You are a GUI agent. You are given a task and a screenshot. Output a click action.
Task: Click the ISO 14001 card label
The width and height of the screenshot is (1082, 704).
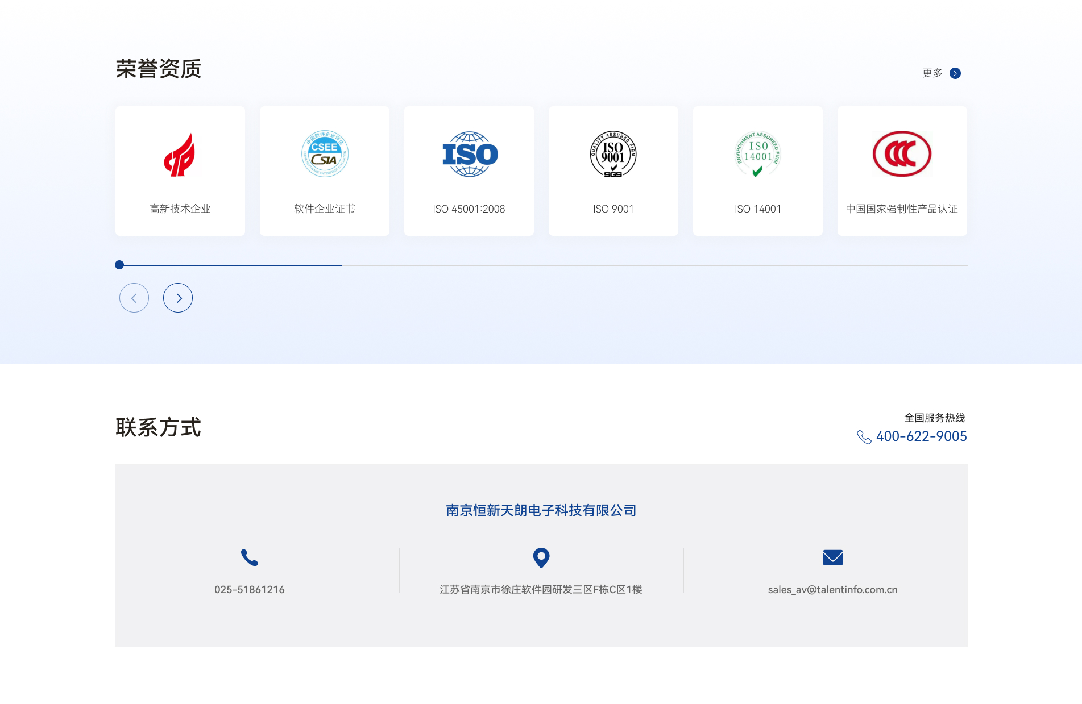point(758,209)
